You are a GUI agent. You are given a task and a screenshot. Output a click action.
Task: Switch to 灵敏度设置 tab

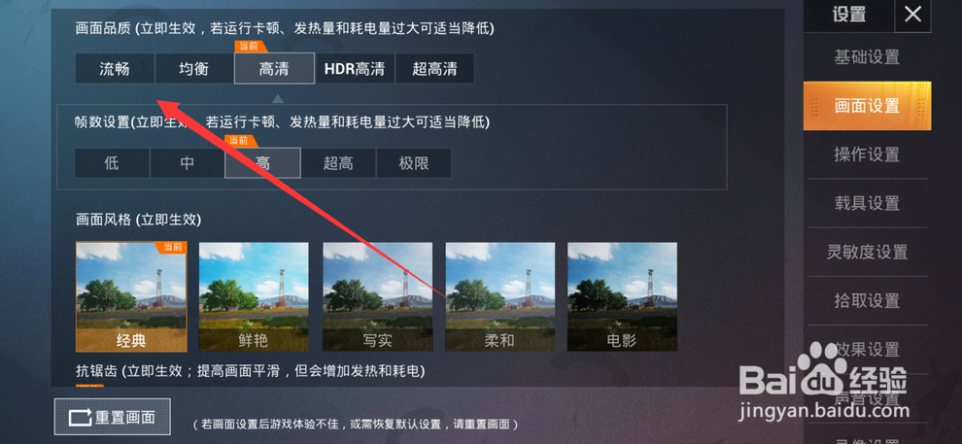pyautogui.click(x=867, y=252)
